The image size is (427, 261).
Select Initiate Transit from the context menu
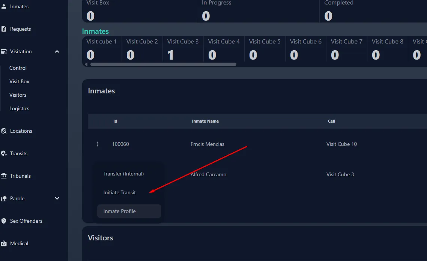[120, 192]
